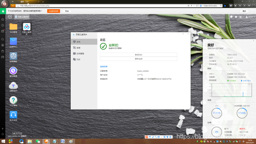Viewport: 256px width, 144px height.
Task: Click the plus icon at browser sidebar bottom
Action: coord(3,129)
